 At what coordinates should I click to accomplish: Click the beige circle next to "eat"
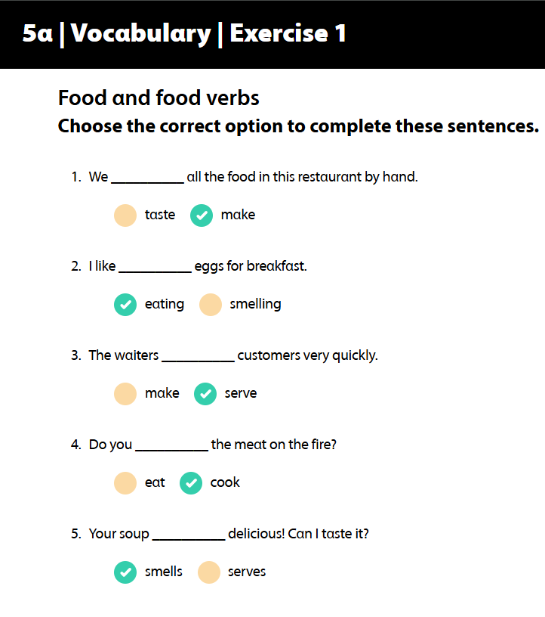click(x=125, y=482)
